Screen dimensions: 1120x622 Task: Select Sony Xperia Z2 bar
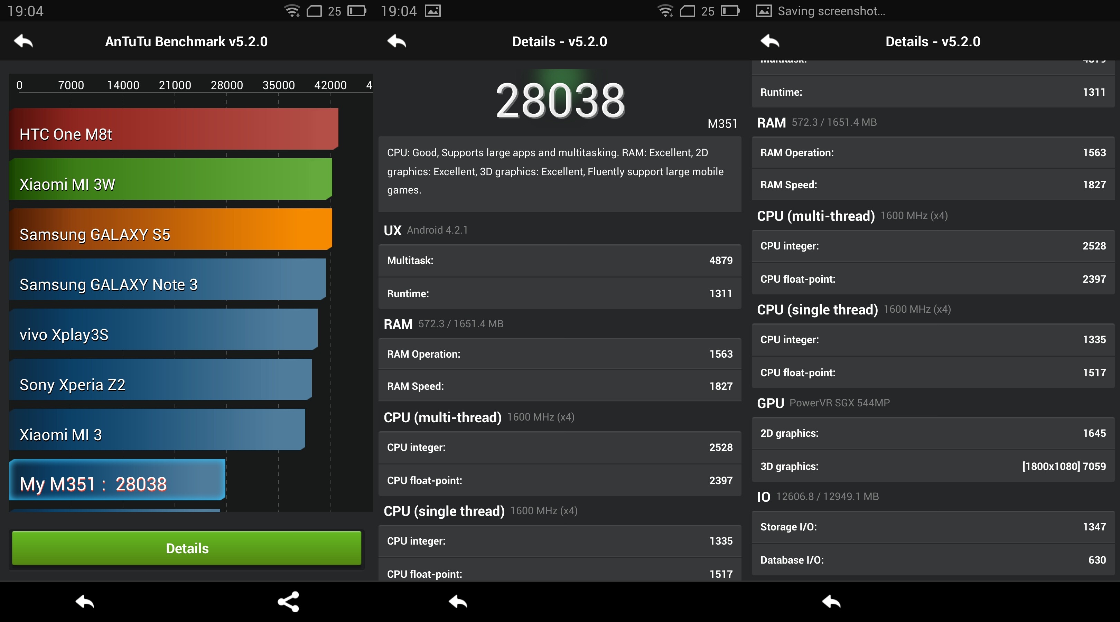coord(160,379)
